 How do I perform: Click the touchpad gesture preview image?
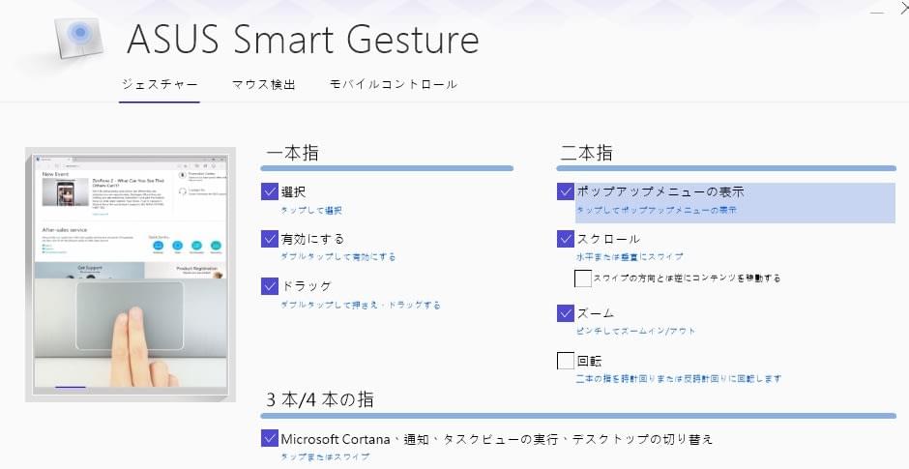pos(131,275)
